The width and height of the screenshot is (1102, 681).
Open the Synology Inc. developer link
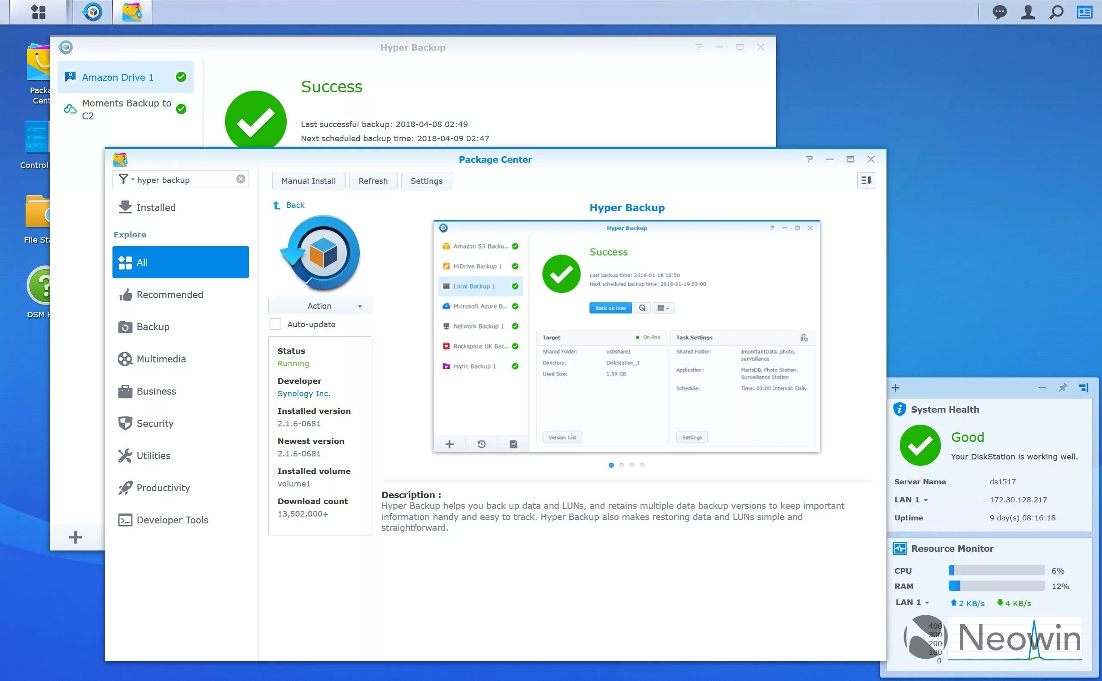[304, 394]
